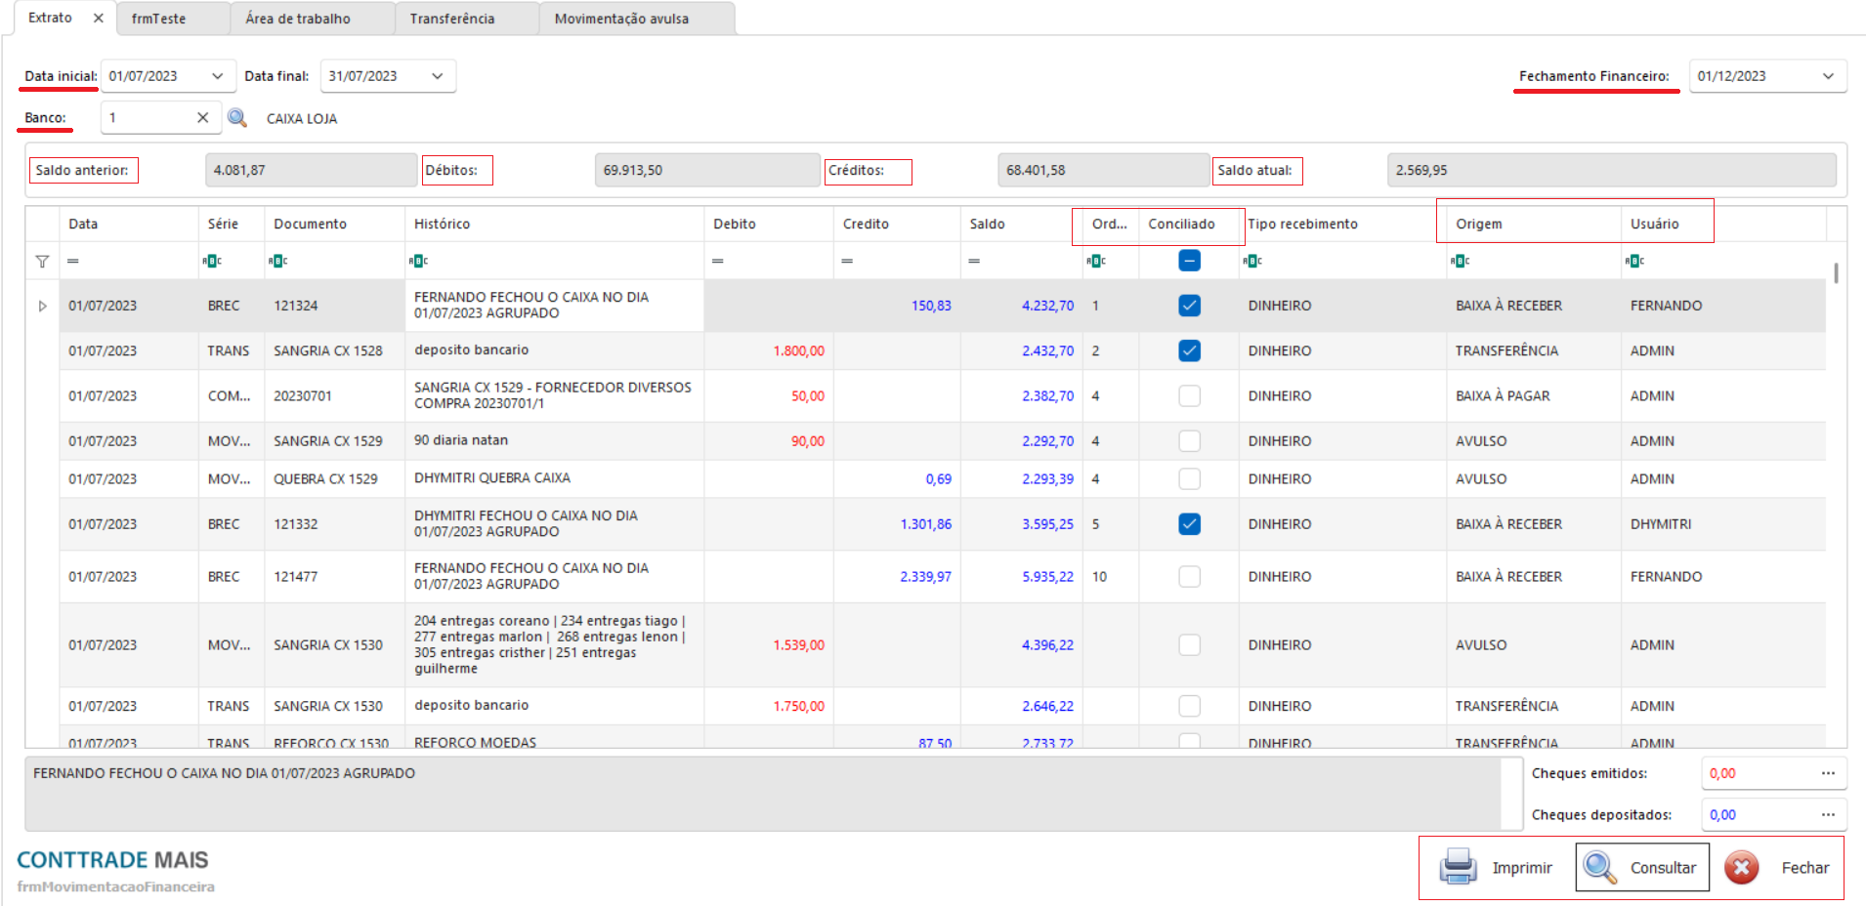The height and width of the screenshot is (906, 1866).
Task: Open the Movimentação avulsa tab
Action: (621, 19)
